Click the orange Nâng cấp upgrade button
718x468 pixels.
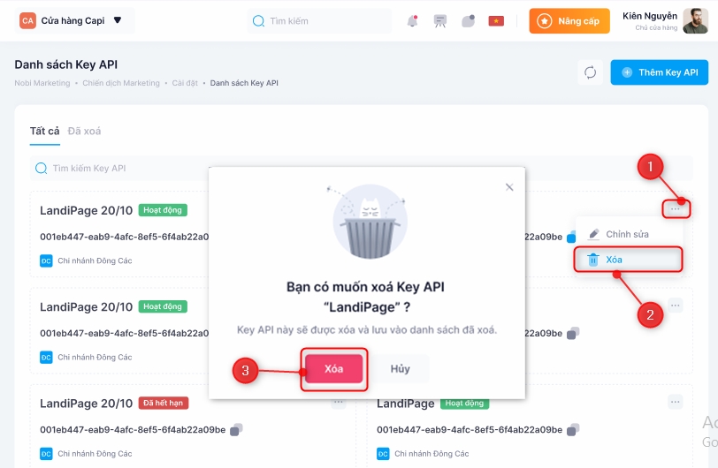pos(569,21)
